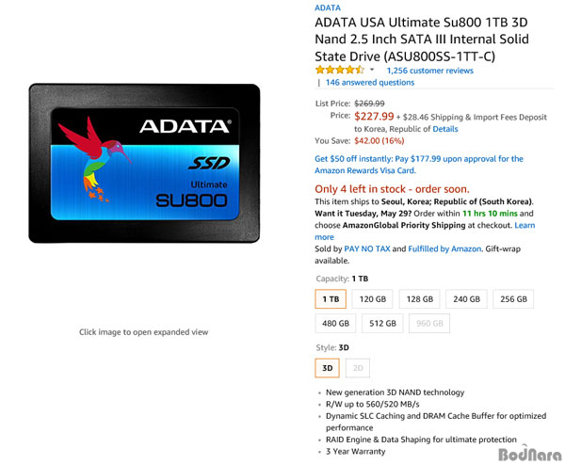The width and height of the screenshot is (565, 464).
Task: Open 146 answered questions link
Action: [x=370, y=83]
